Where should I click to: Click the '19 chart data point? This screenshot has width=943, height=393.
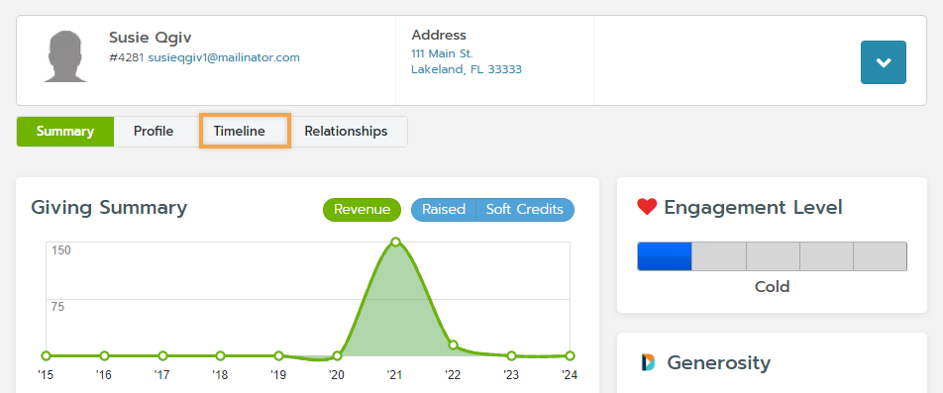[278, 355]
